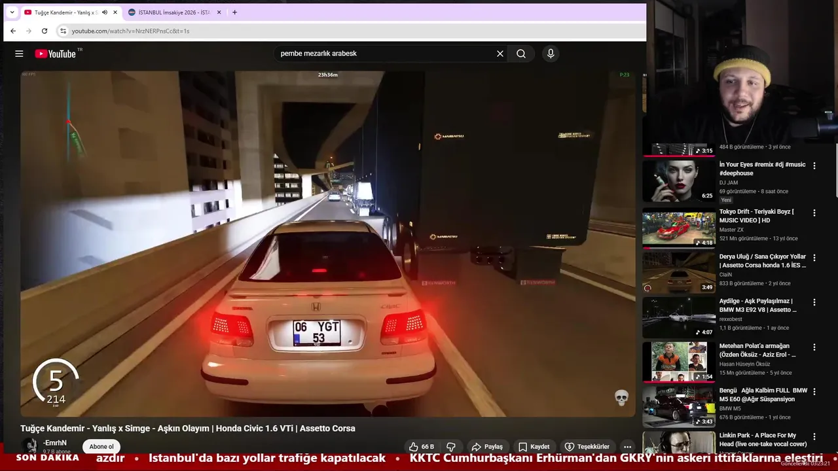
Task: Subscribe with the Abone ol button
Action: click(x=101, y=447)
